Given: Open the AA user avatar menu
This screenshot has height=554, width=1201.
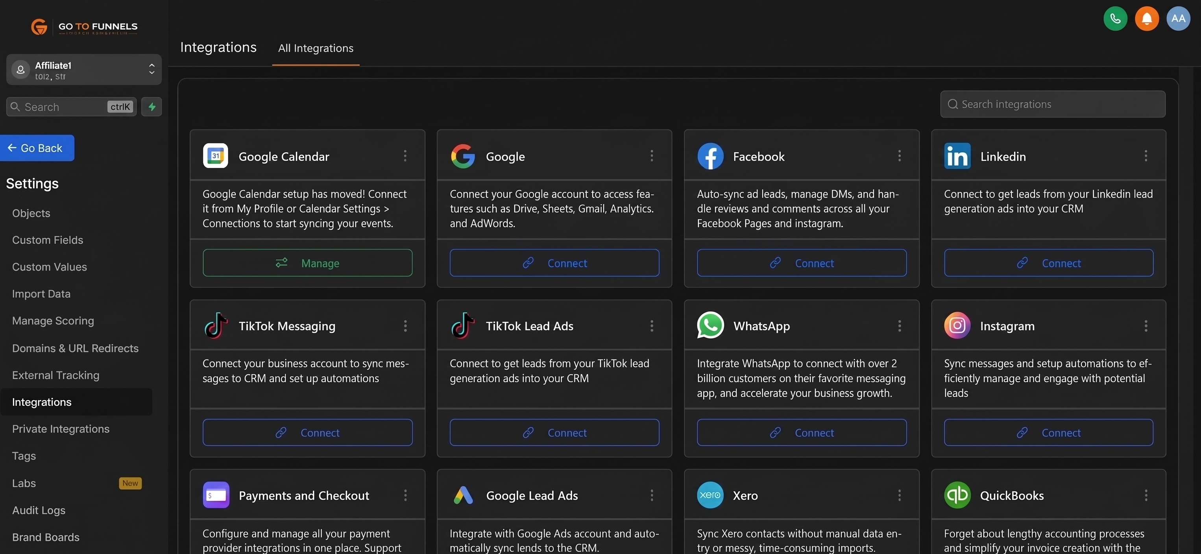Looking at the screenshot, I should click(1178, 18).
